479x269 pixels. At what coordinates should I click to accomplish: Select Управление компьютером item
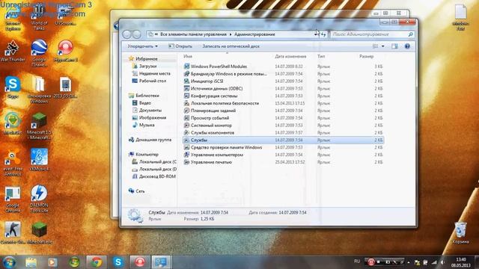tap(283, 155)
